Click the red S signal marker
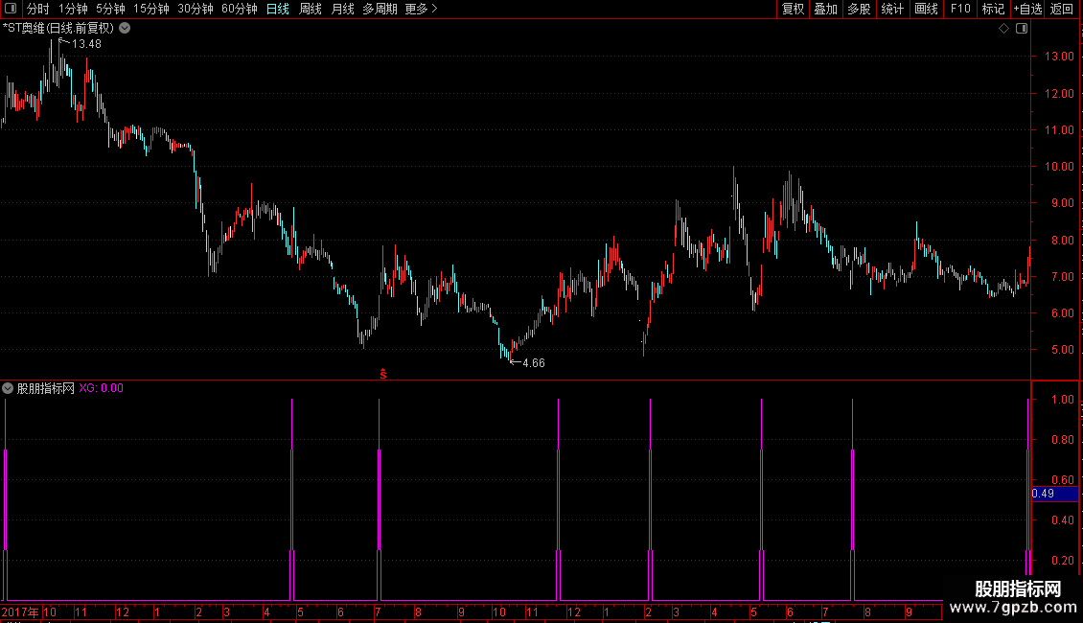 (383, 374)
